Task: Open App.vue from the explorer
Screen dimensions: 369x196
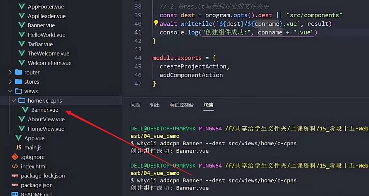Action: pyautogui.click(x=34, y=138)
